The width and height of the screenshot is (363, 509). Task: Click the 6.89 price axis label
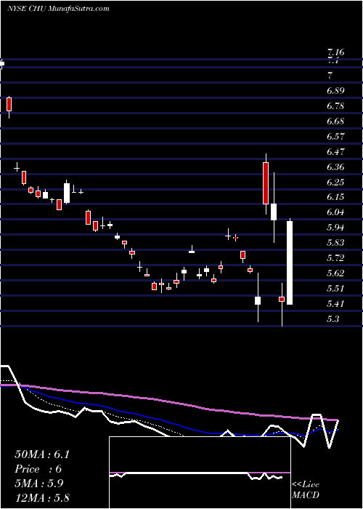click(335, 91)
